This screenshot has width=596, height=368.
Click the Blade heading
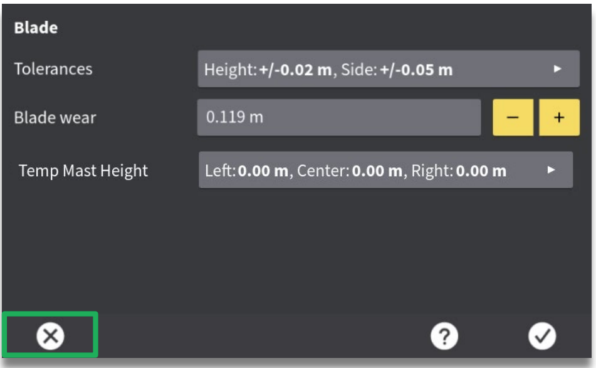click(36, 28)
